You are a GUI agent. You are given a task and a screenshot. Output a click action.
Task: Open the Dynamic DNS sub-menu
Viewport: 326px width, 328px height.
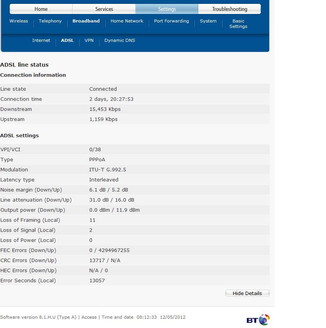coord(120,40)
